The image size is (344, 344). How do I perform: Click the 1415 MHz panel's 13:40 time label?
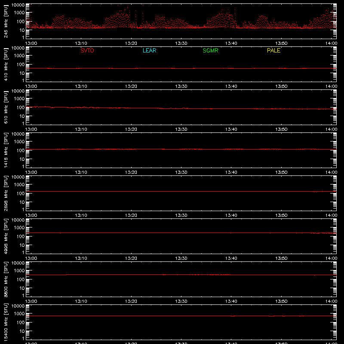point(231,172)
